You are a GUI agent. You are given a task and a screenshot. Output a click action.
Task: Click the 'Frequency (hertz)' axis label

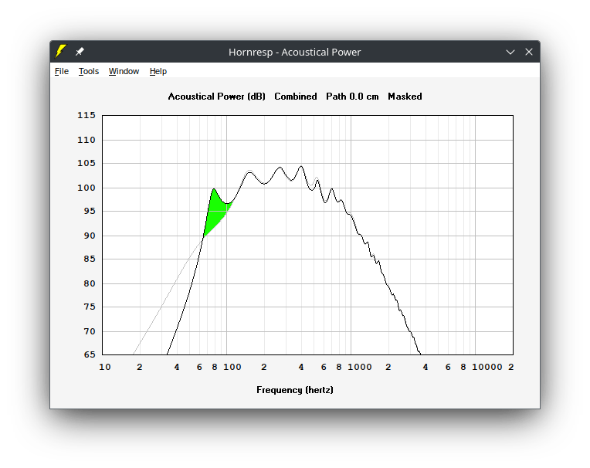295,390
